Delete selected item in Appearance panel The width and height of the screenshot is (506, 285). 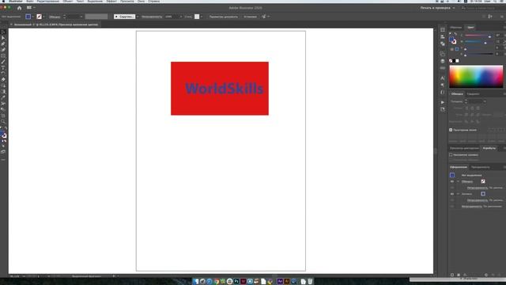[x=499, y=275]
